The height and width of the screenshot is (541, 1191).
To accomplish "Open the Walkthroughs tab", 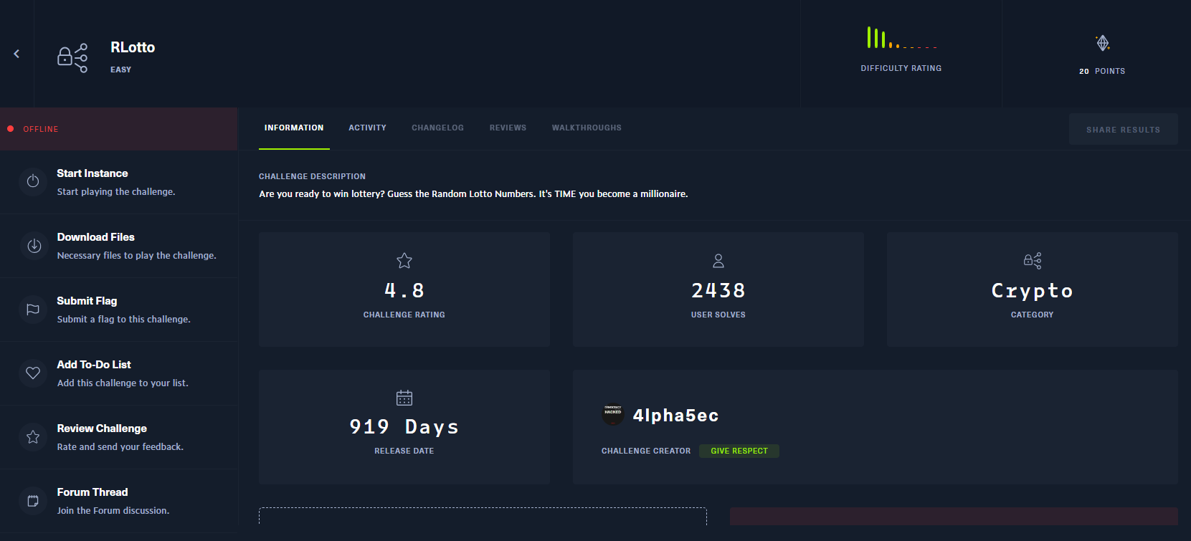I will [587, 128].
